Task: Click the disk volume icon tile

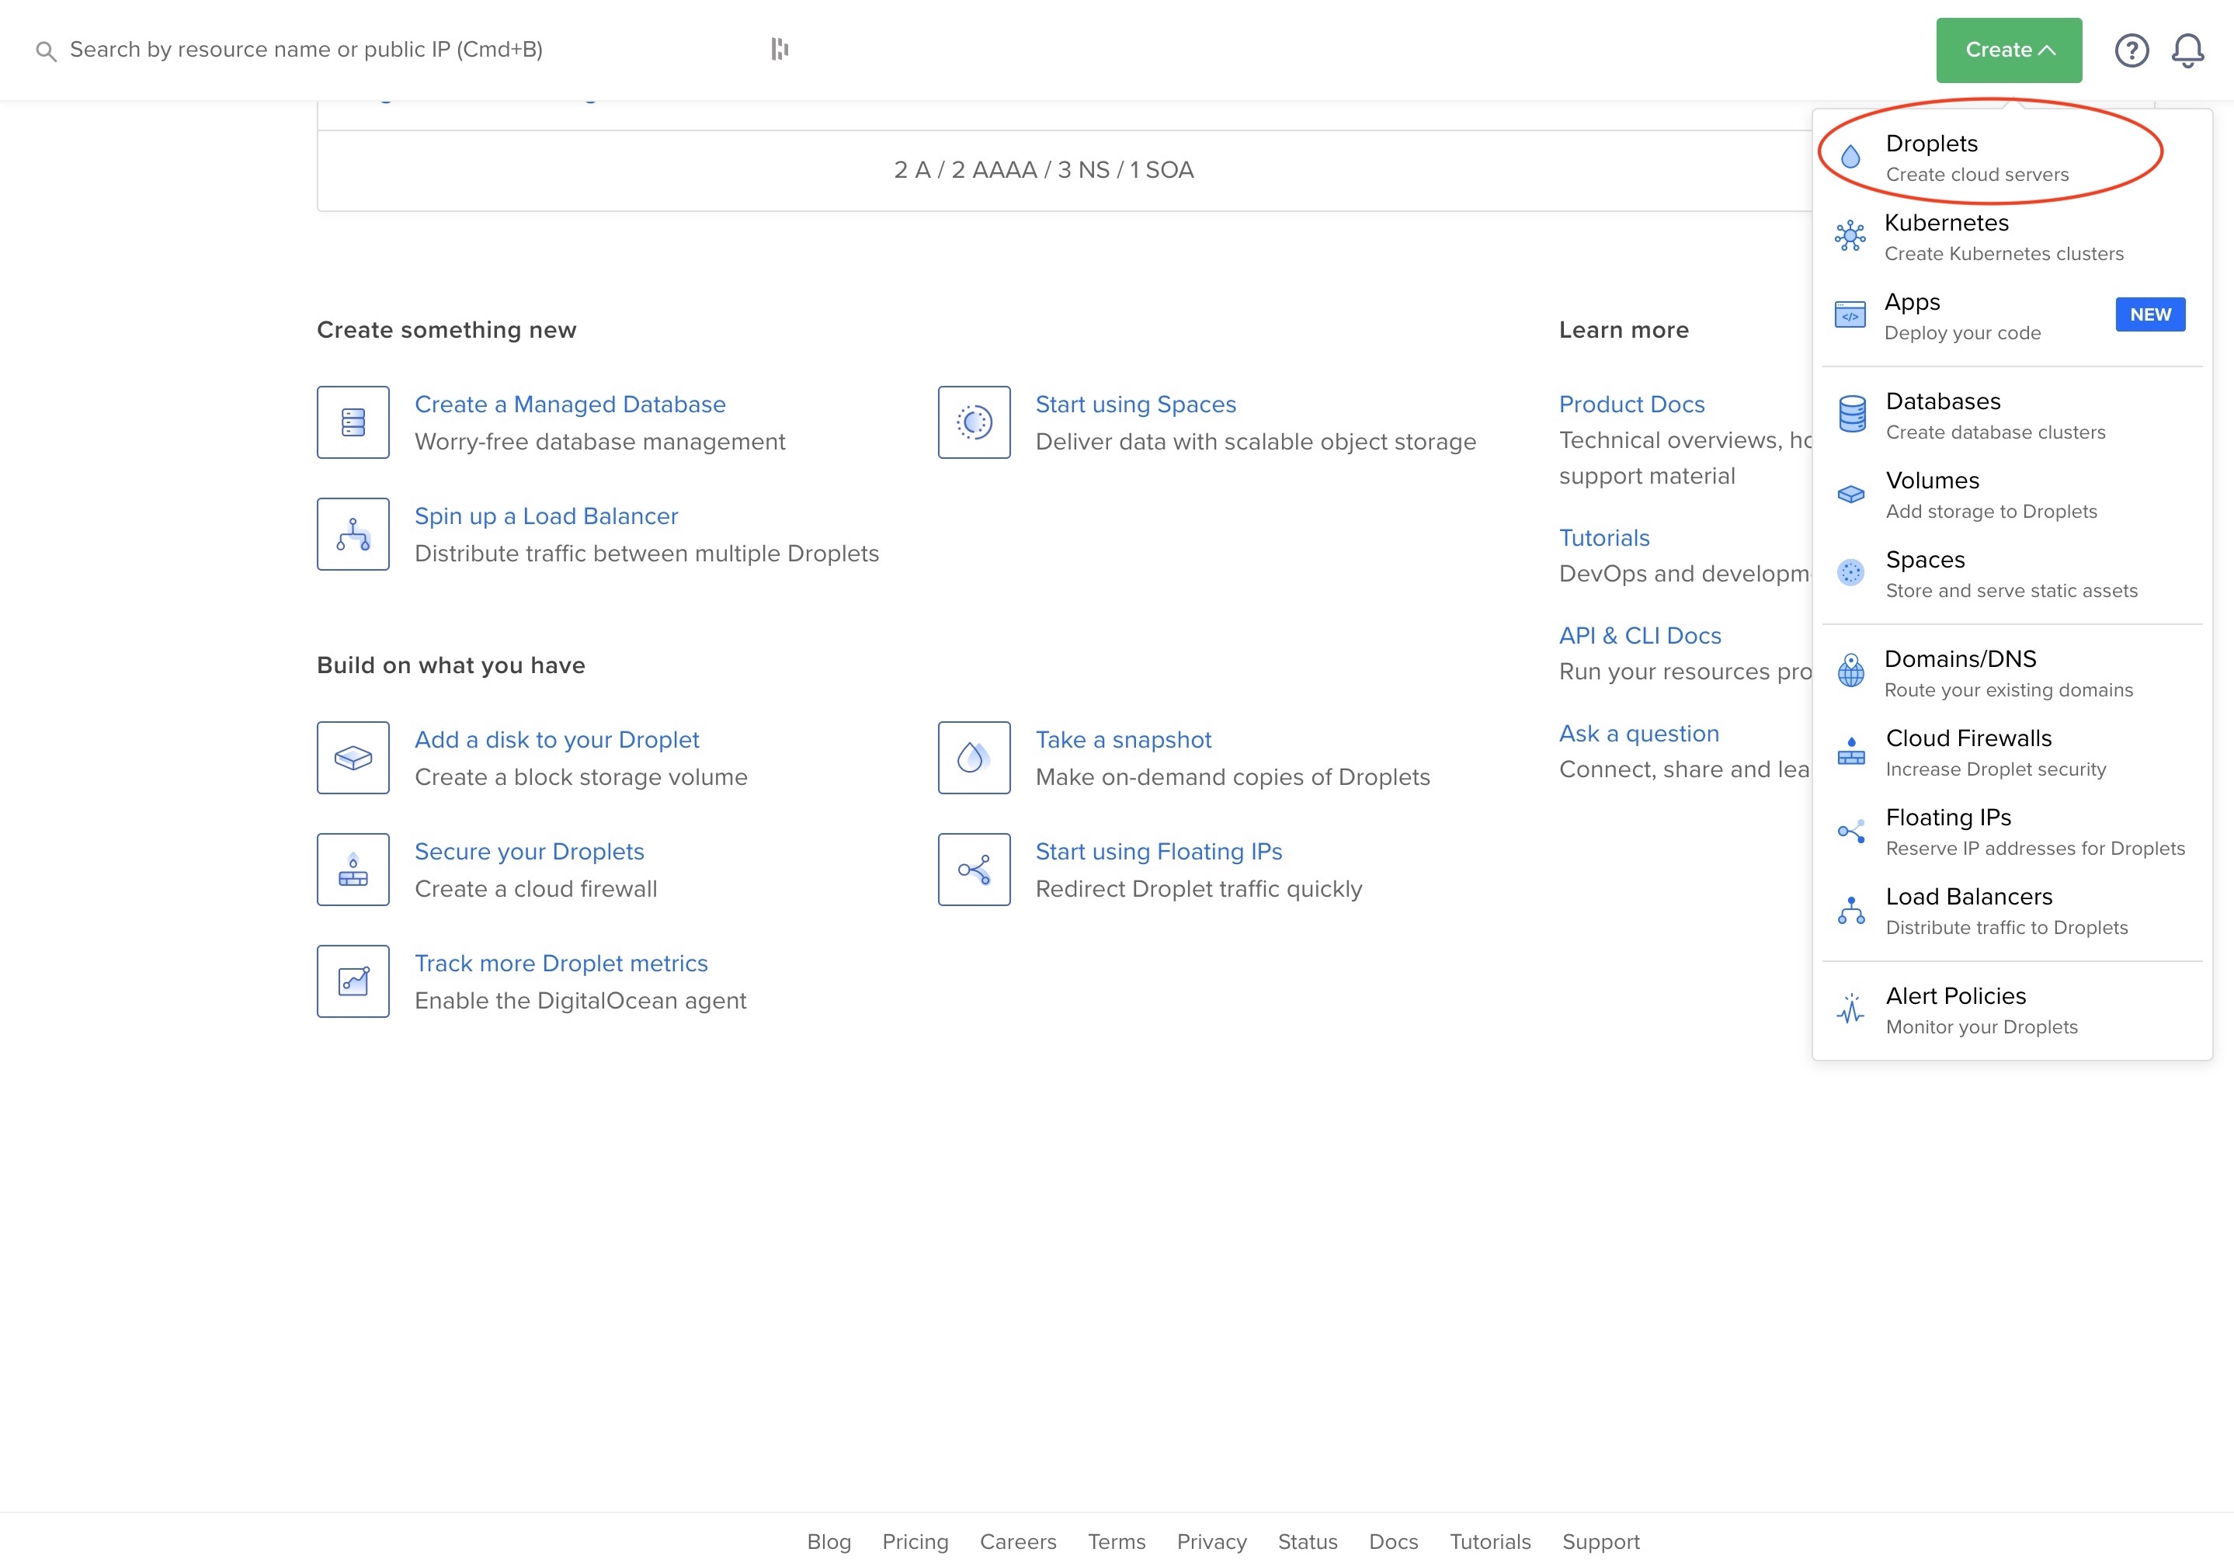Action: click(x=353, y=758)
